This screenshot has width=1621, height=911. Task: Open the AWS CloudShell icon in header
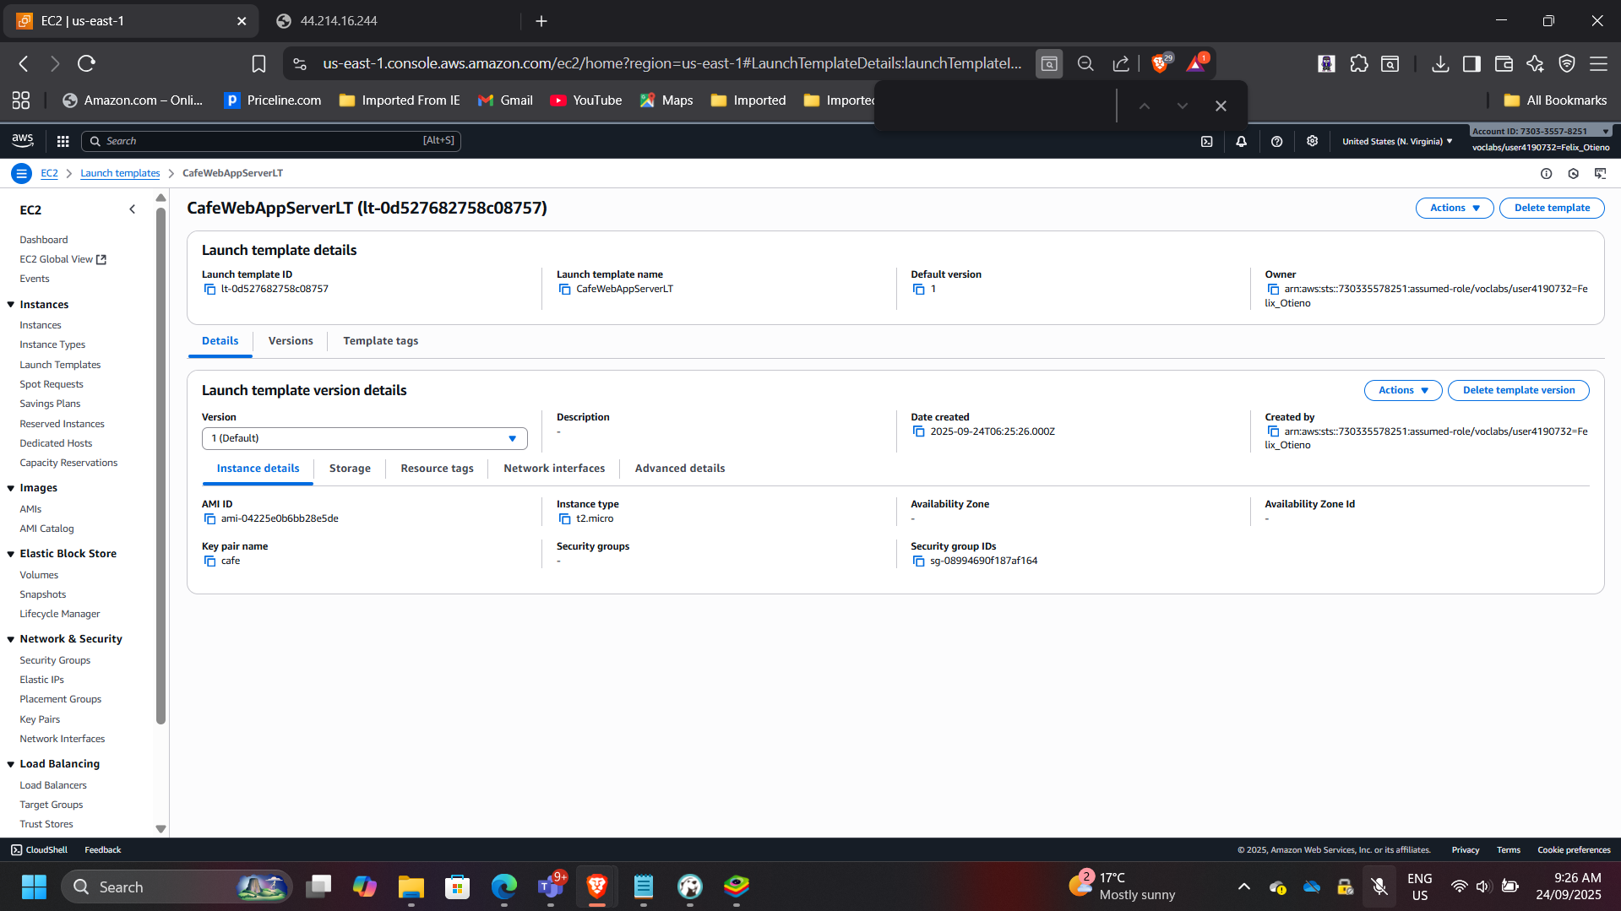pyautogui.click(x=1206, y=142)
